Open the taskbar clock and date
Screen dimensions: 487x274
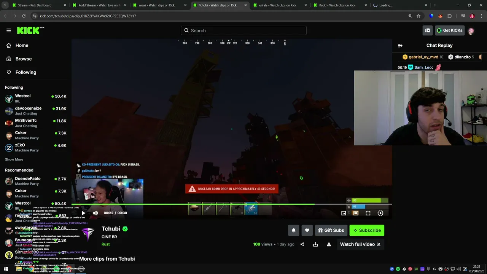pos(477,269)
